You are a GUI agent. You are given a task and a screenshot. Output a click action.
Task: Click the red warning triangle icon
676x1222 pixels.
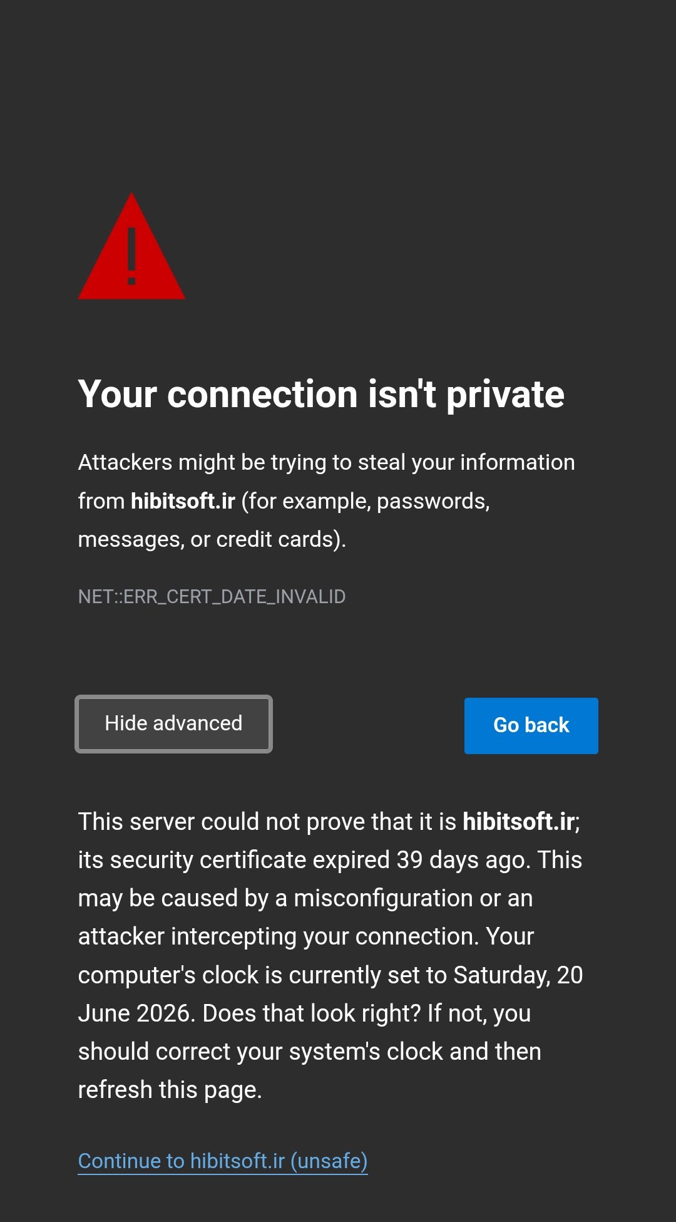pos(131,246)
